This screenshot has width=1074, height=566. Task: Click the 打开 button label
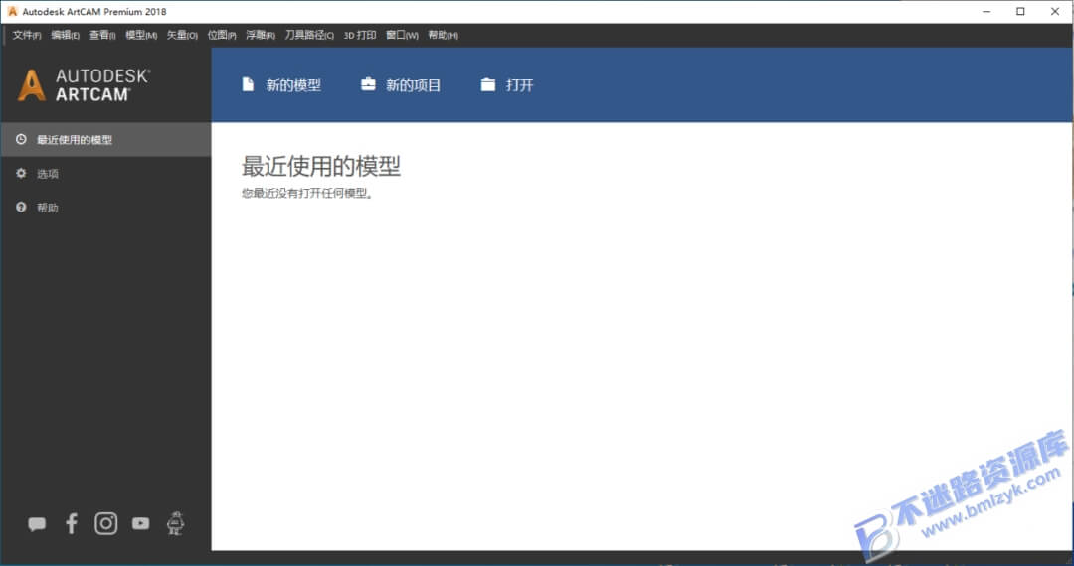[519, 85]
